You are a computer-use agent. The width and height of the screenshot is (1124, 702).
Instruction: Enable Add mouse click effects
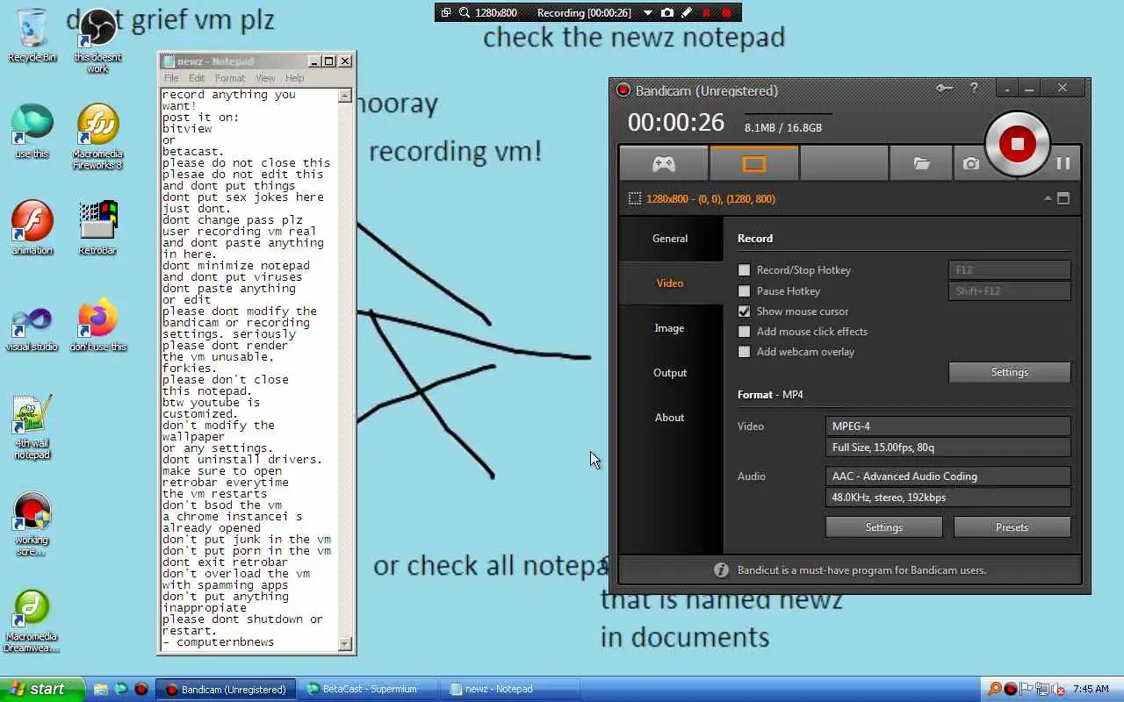(x=745, y=332)
